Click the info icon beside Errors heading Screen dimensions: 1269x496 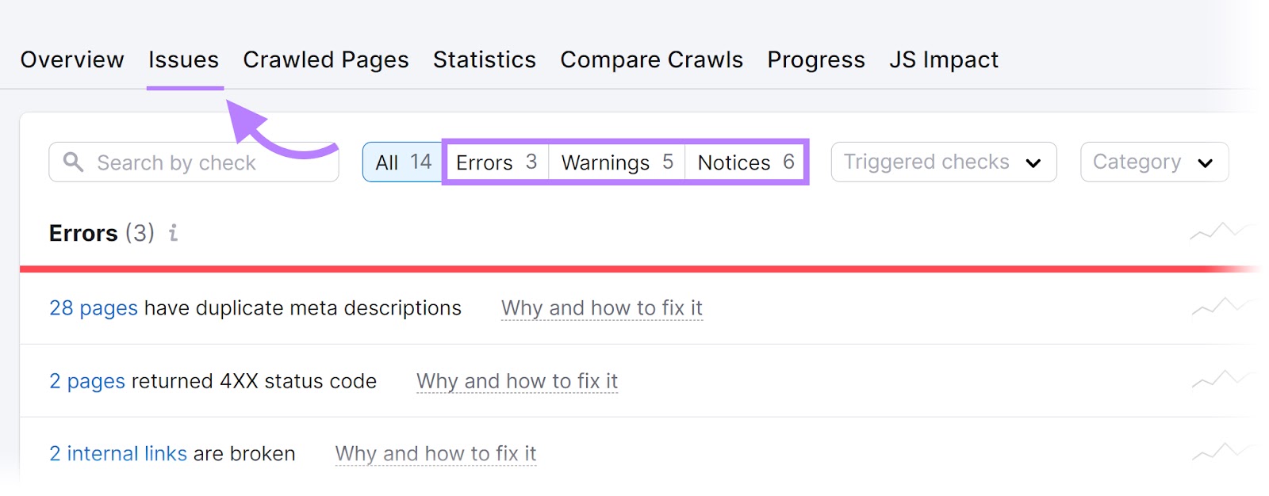click(x=173, y=233)
